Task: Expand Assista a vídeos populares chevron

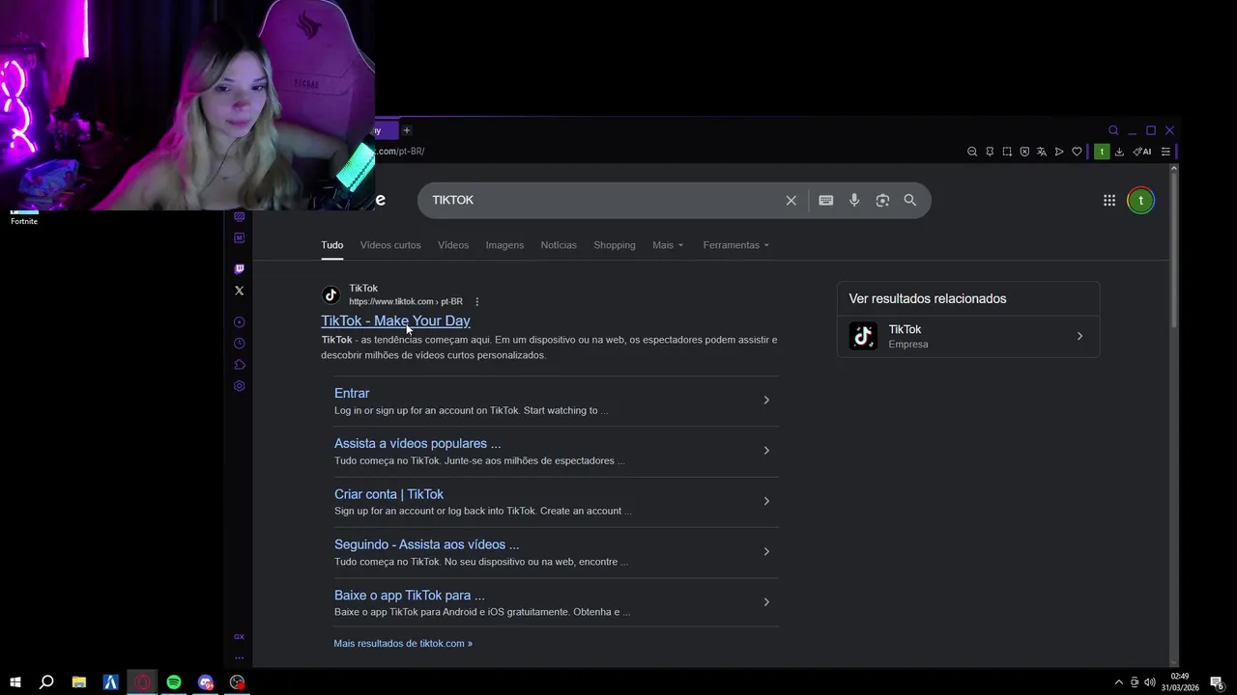Action: [766, 451]
